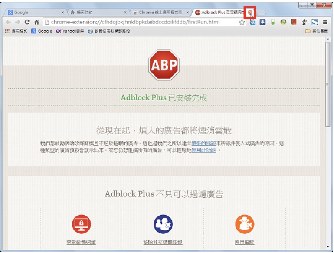The height and width of the screenshot is (253, 334).
Task: Open the 軟體使用教學部落格 bookmark
Action: click(109, 31)
